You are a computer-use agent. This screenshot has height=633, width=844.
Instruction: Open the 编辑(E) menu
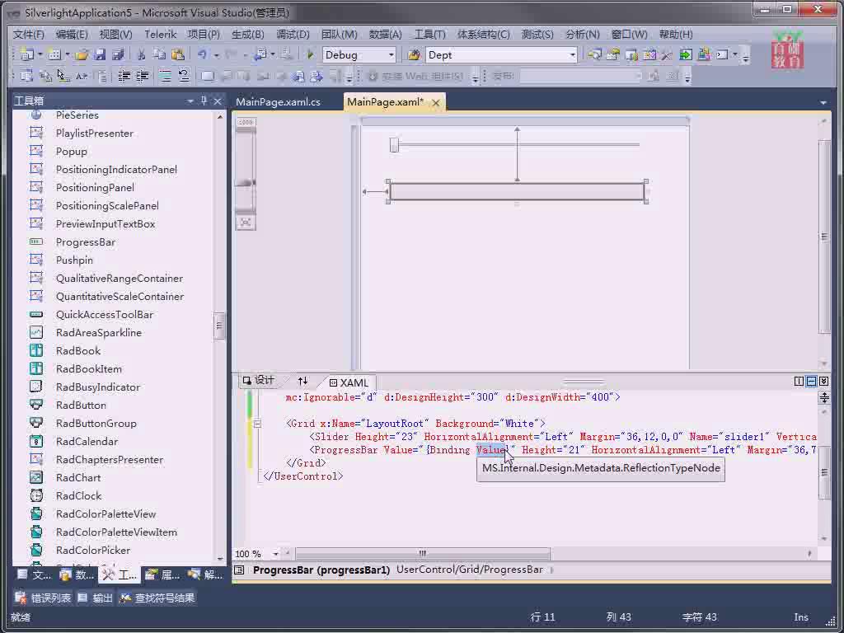[72, 35]
